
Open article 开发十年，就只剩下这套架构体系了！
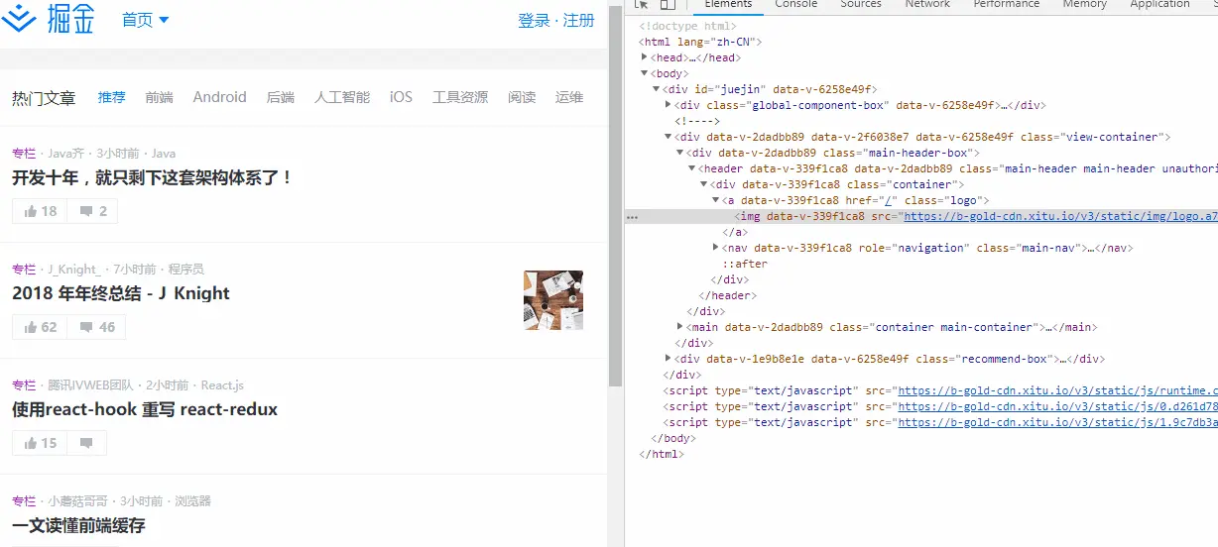pyautogui.click(x=153, y=177)
